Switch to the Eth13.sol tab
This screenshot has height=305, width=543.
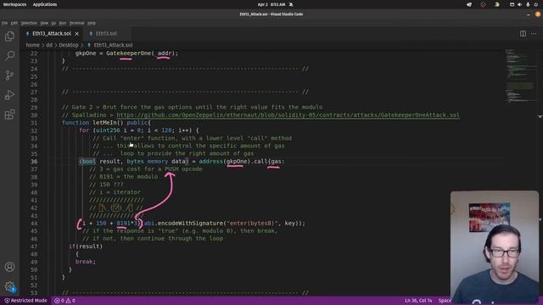coord(106,34)
